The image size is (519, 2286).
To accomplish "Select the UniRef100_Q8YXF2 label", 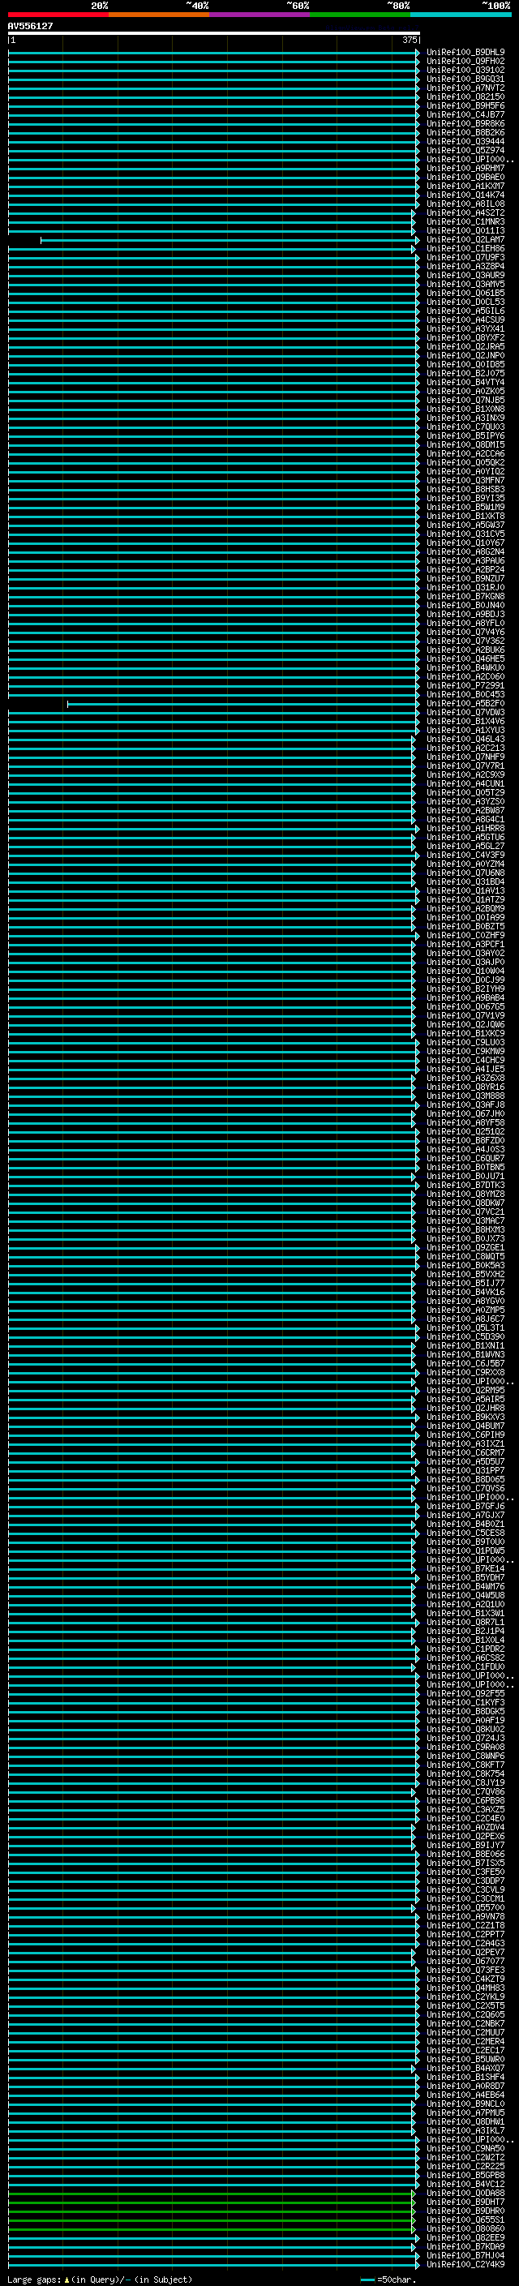I will click(465, 338).
